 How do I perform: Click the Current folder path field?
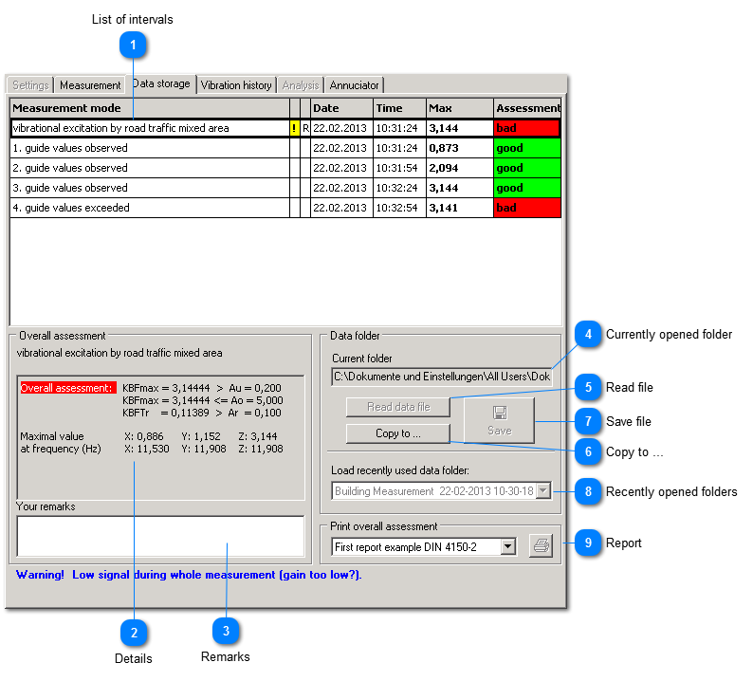point(442,377)
